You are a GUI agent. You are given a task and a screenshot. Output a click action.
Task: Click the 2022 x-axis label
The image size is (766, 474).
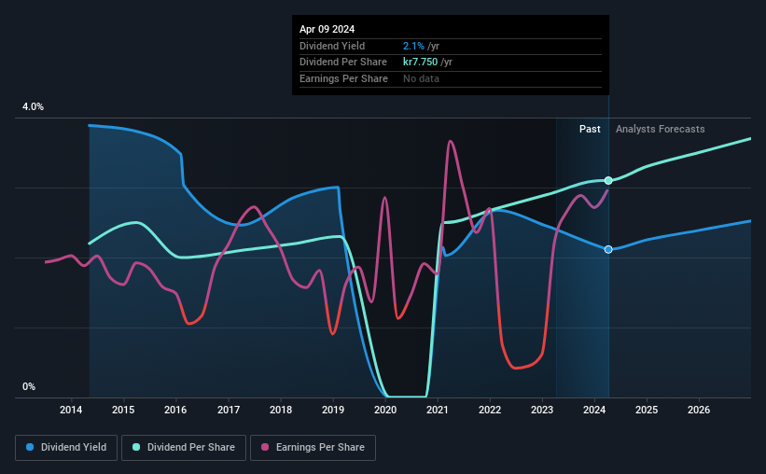tap(490, 410)
